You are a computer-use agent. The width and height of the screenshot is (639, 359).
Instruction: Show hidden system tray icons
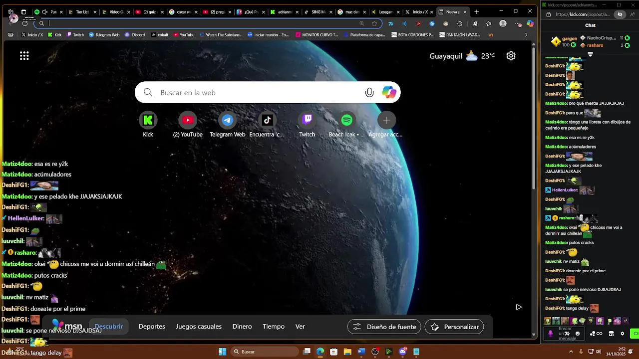pos(571,352)
